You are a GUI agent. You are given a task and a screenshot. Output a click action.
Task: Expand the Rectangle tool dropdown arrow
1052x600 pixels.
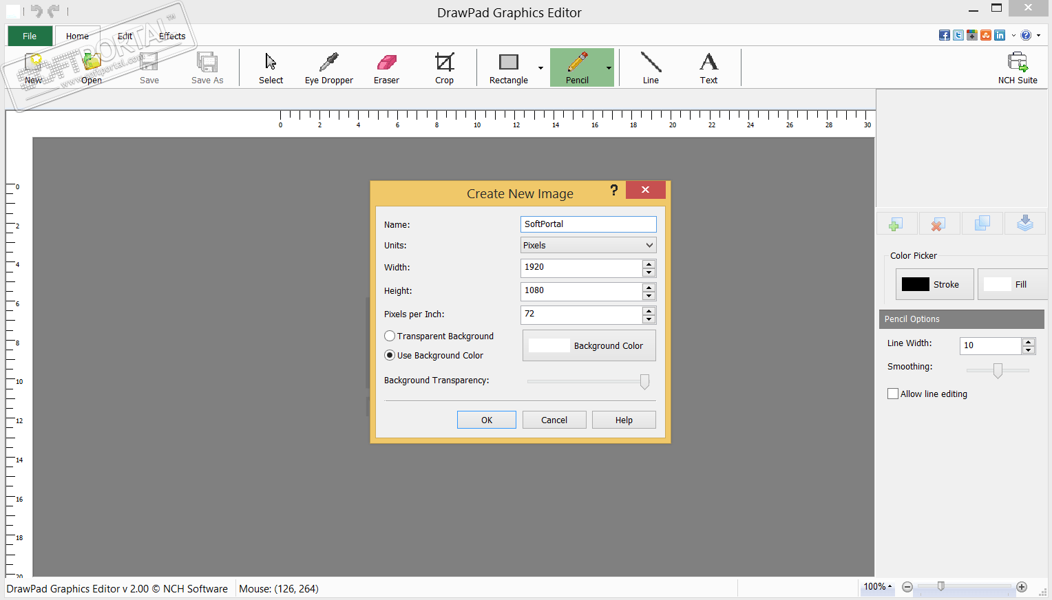(x=540, y=68)
